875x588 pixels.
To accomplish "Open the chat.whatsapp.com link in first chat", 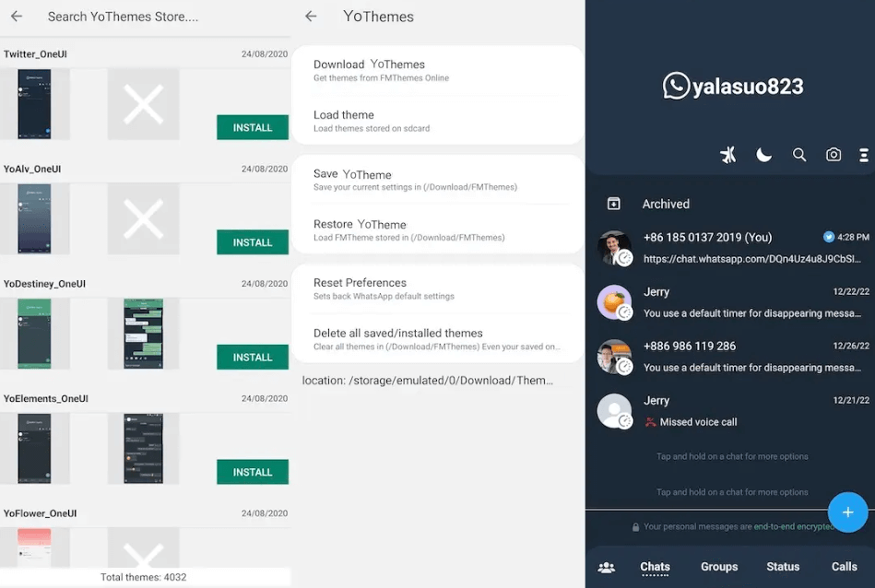I will pyautogui.click(x=751, y=259).
